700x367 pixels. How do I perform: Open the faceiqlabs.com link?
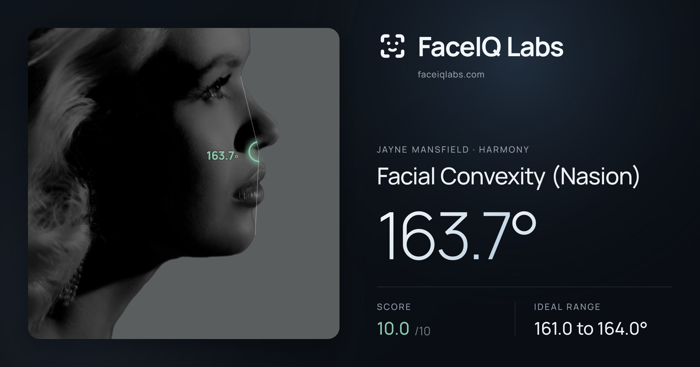click(451, 75)
